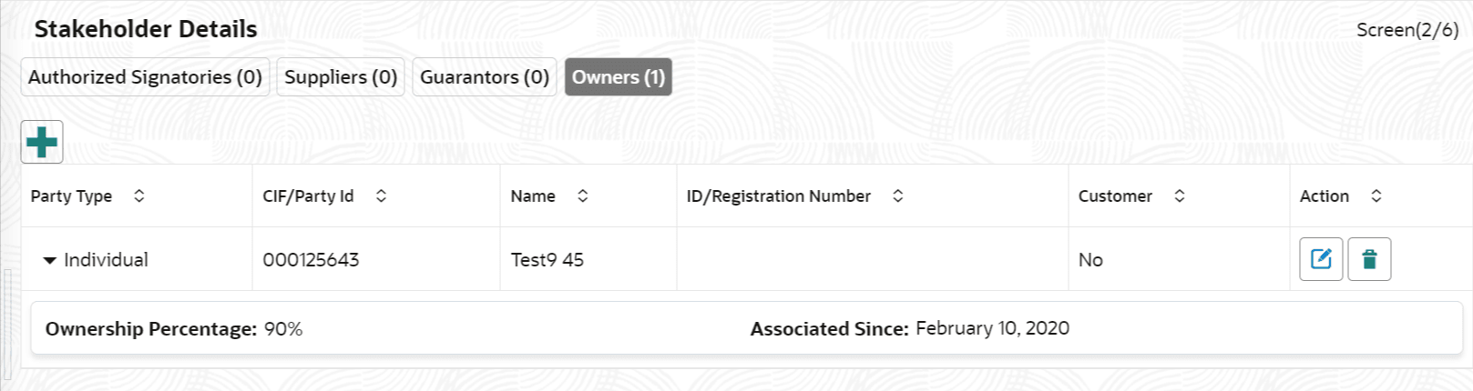Click the edit pencil icon for Test9 45
Screen dimensions: 1473x391
coord(1321,259)
